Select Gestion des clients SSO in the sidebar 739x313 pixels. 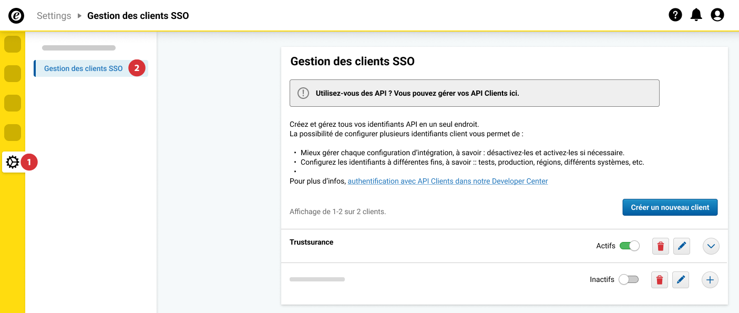coord(83,68)
